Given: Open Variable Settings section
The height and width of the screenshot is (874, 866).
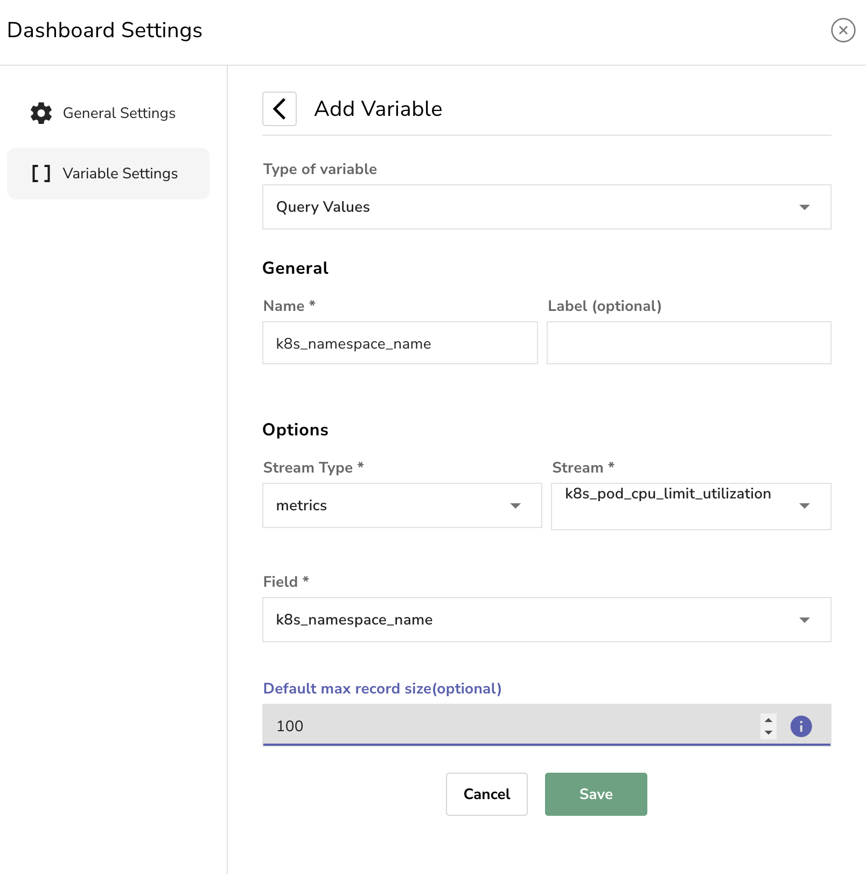Looking at the screenshot, I should pyautogui.click(x=108, y=174).
